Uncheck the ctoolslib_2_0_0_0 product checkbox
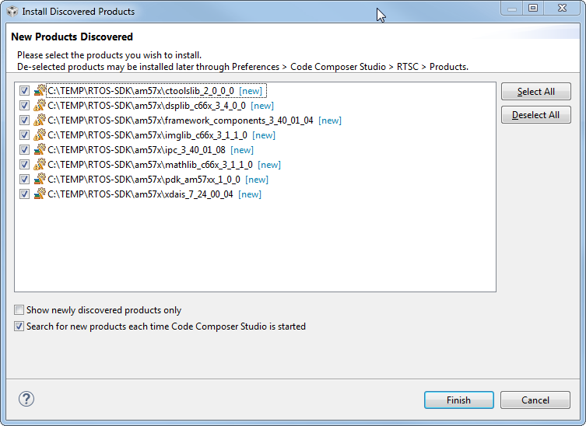The image size is (586, 426). point(25,91)
